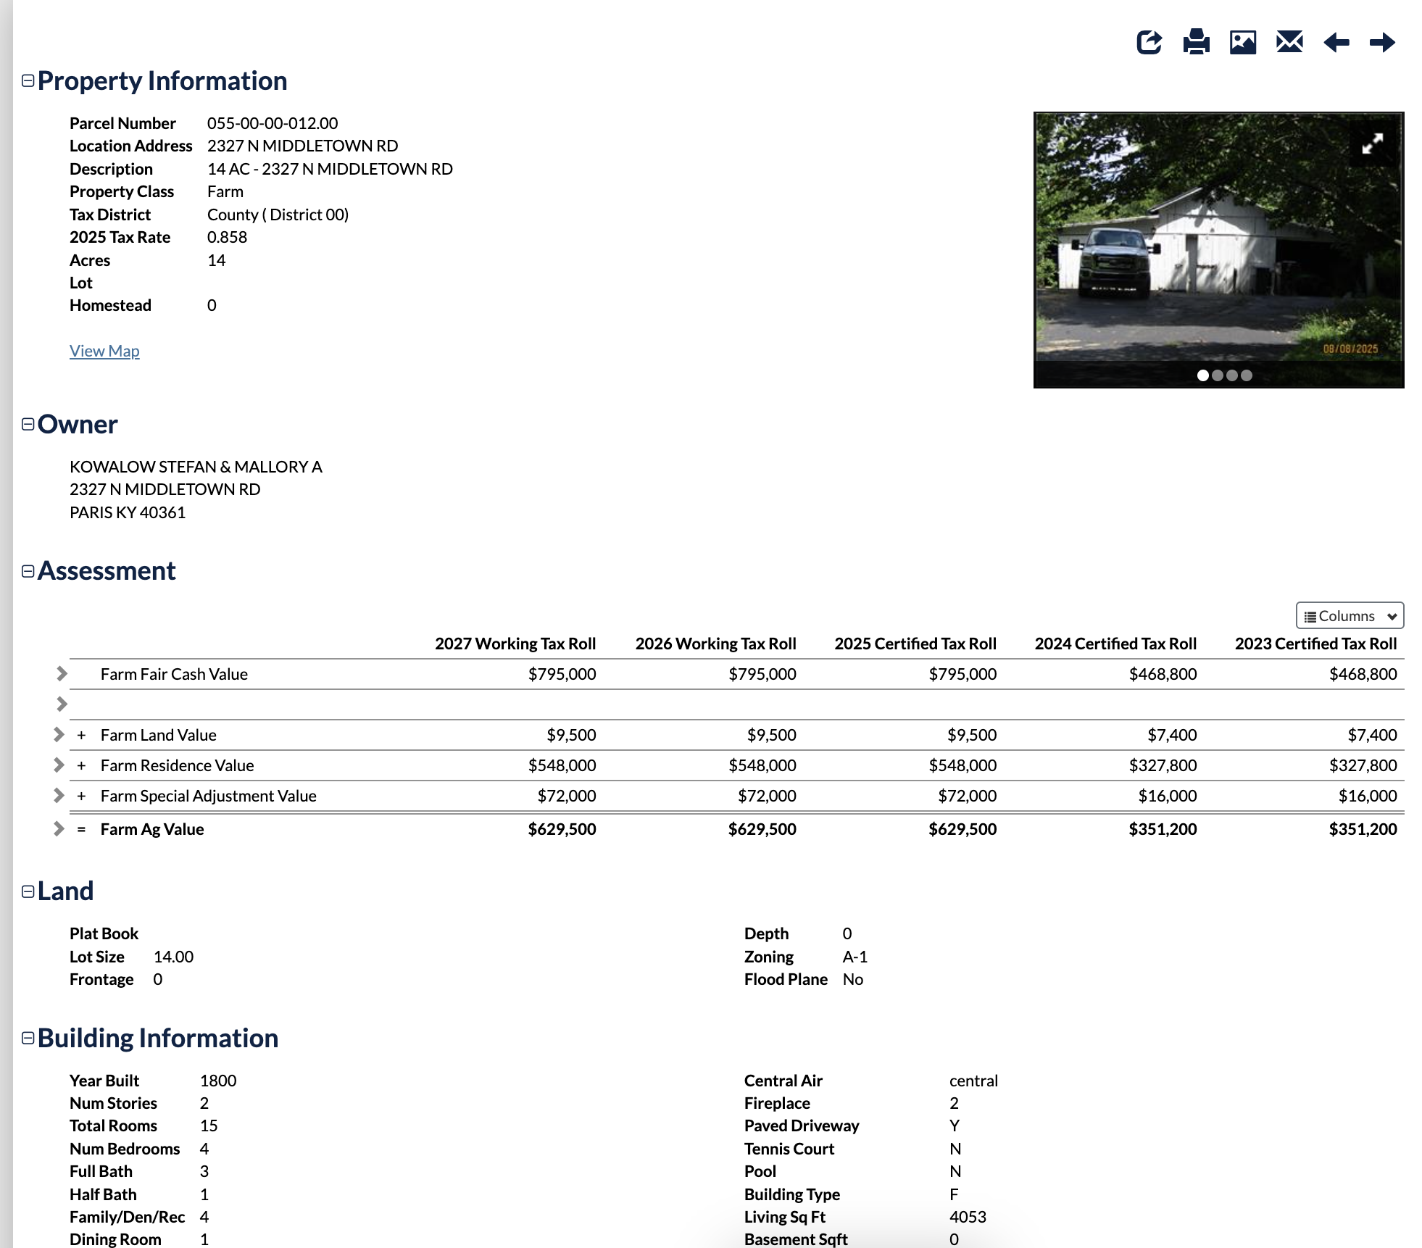Viewport: 1422px width, 1248px height.
Task: Select the first photo carousel dot
Action: (x=1203, y=375)
